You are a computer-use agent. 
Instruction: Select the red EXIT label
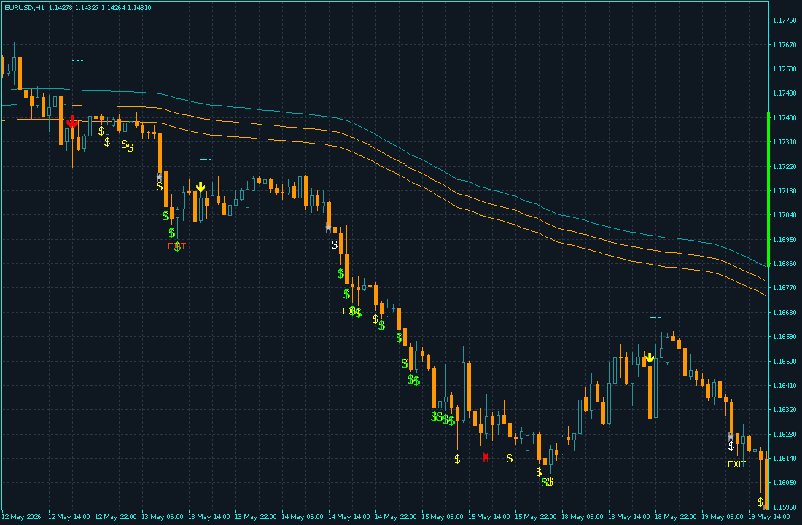pos(177,246)
